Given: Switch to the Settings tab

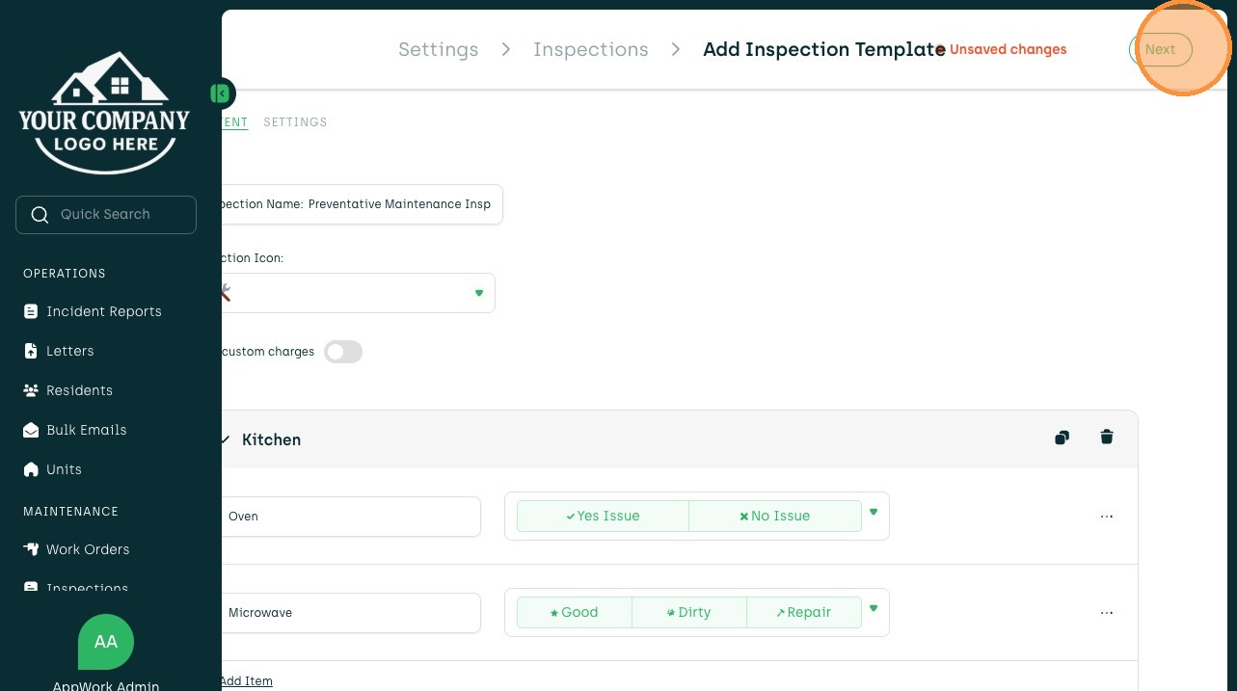Looking at the screenshot, I should click(x=295, y=122).
